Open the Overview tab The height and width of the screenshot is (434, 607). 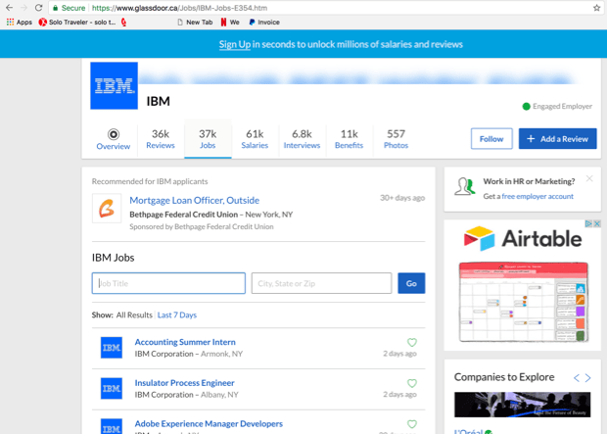click(113, 139)
